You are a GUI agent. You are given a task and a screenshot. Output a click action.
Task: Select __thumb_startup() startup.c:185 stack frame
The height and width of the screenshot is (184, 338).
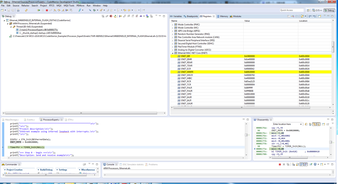click(x=39, y=33)
